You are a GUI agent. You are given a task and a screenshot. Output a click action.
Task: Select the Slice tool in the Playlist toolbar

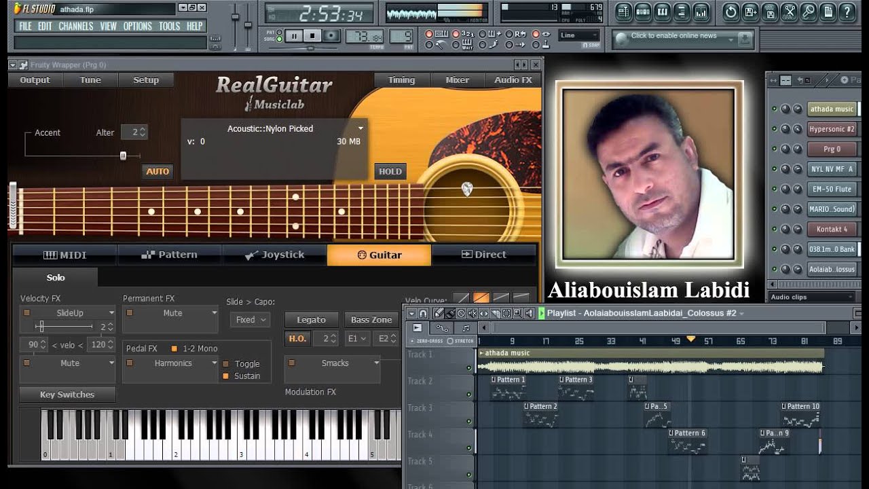[x=496, y=313]
